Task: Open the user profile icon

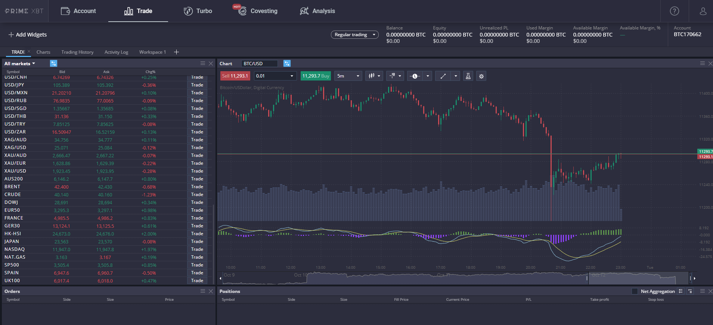Action: click(703, 11)
